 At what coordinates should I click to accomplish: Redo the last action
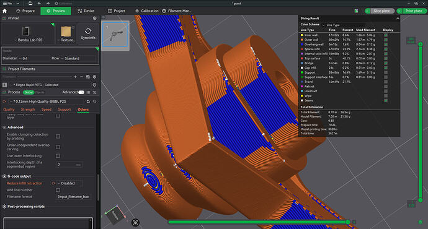[x=48, y=3]
